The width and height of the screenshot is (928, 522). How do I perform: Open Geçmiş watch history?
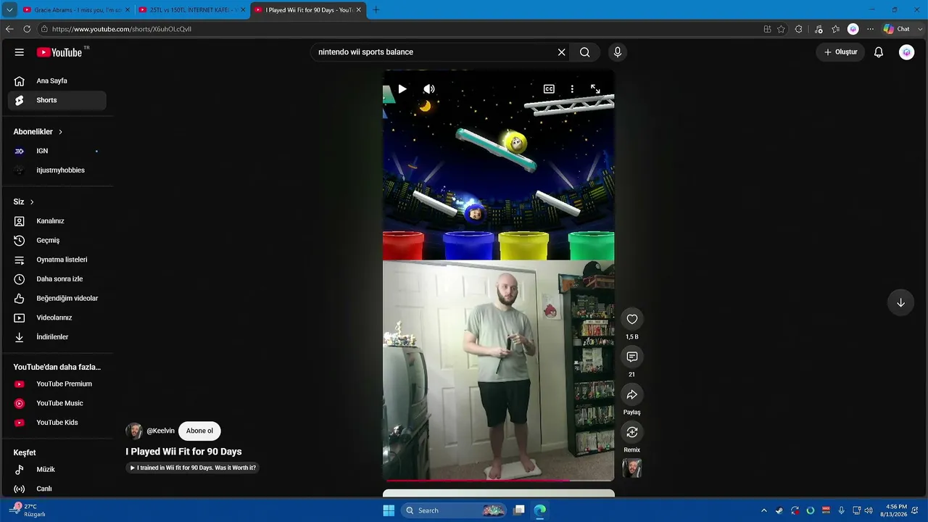[x=57, y=240]
